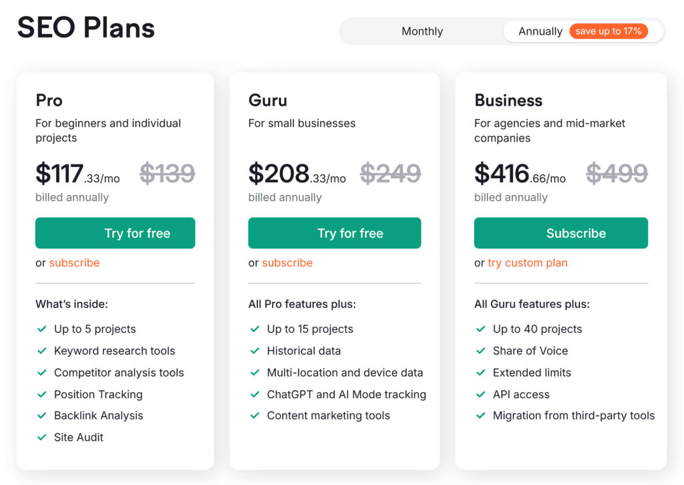The height and width of the screenshot is (485, 684).
Task: Click 'Try for free' on the Pro plan
Action: [115, 232]
